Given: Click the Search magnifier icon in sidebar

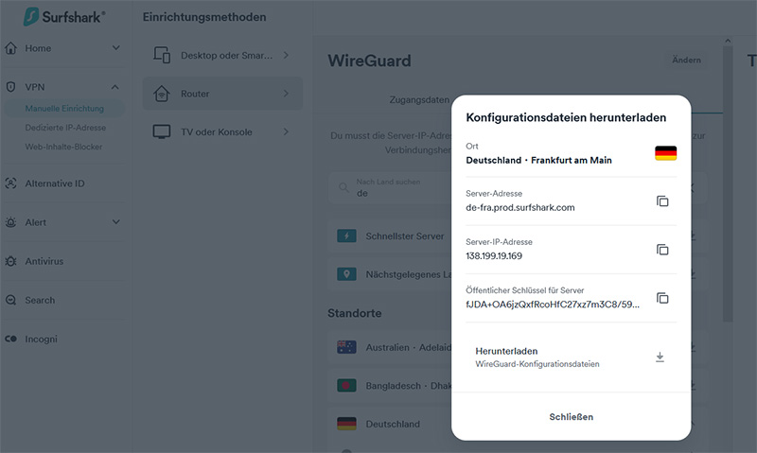Looking at the screenshot, I should click(x=10, y=300).
